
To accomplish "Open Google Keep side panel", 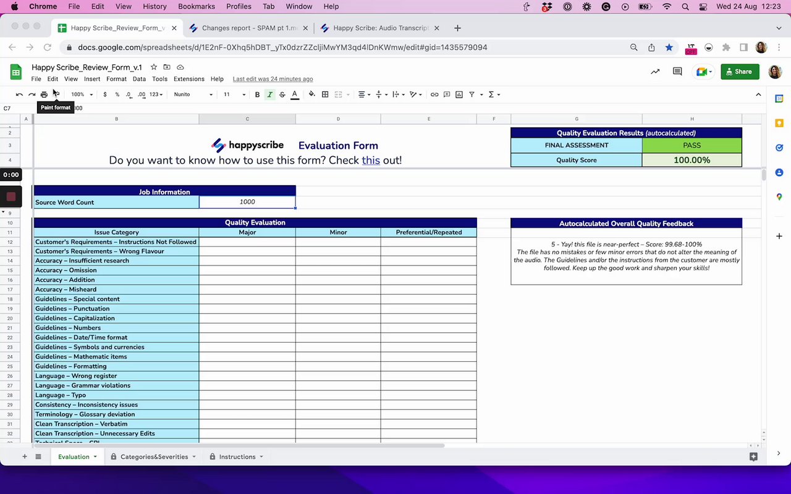I will (779, 124).
